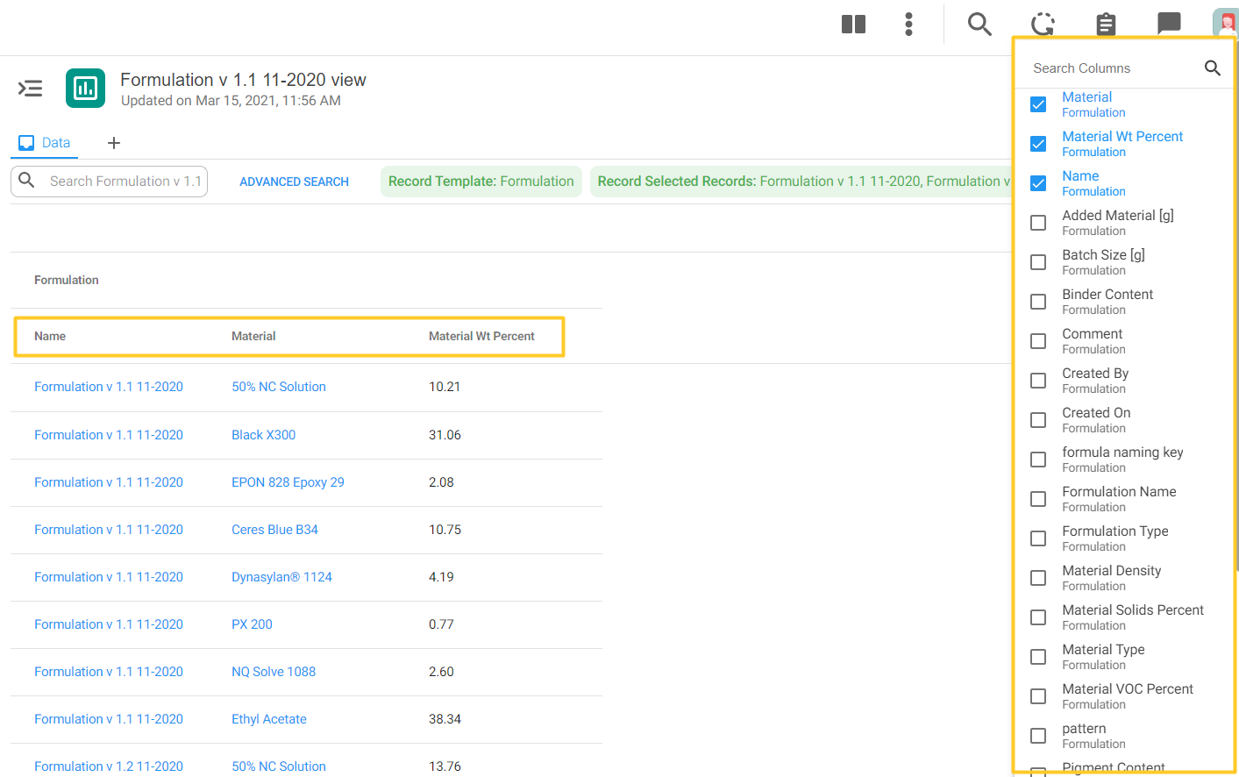Open the Formulation v 1.2 11-2020 link

(x=109, y=766)
